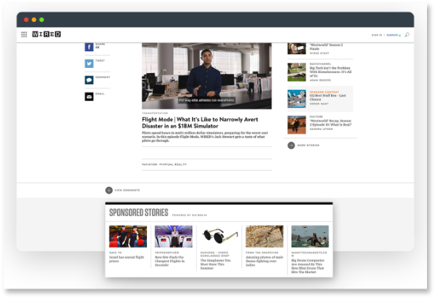Image resolution: width=435 pixels, height=298 pixels.
Task: Open Big Tech homelessness story thumbnail
Action: click(x=297, y=72)
